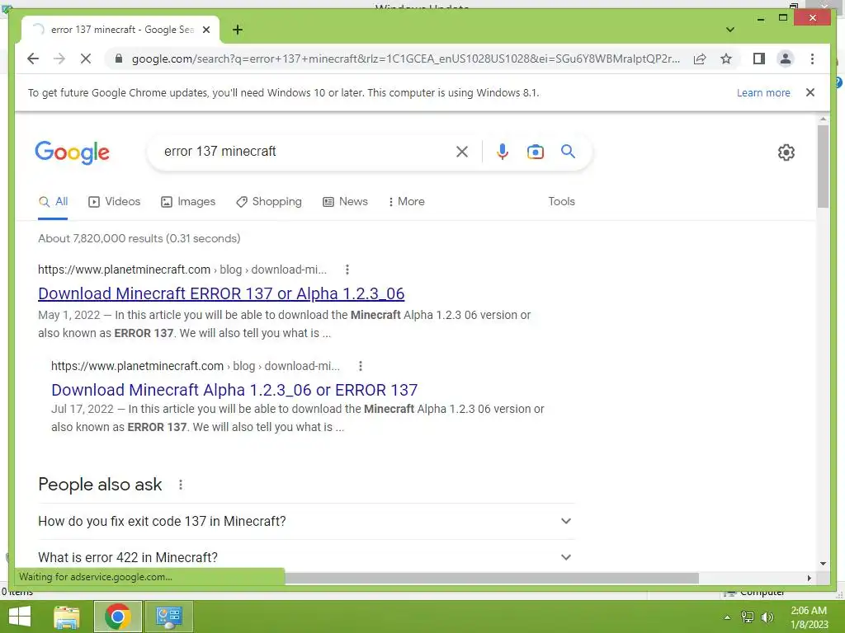The height and width of the screenshot is (633, 845).
Task: Open the taskbar clock showing 2:06 AM
Action: [x=809, y=617]
